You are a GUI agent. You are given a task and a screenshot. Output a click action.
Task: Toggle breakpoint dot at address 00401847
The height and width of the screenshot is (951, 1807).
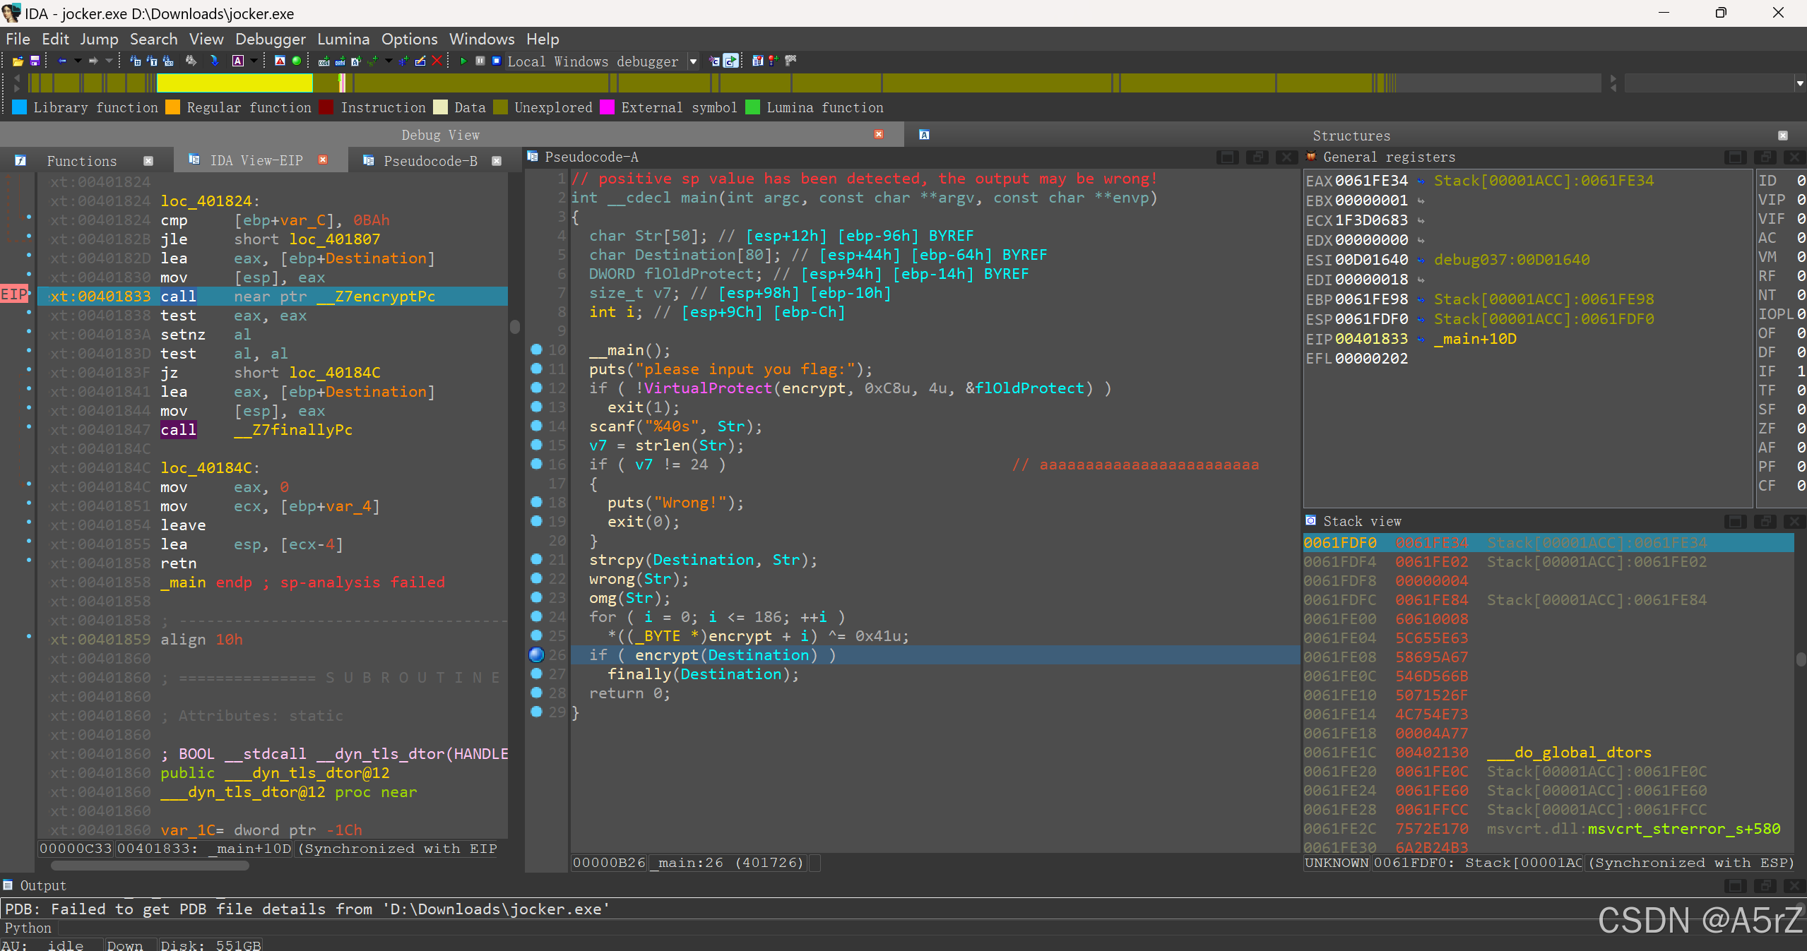click(x=29, y=427)
